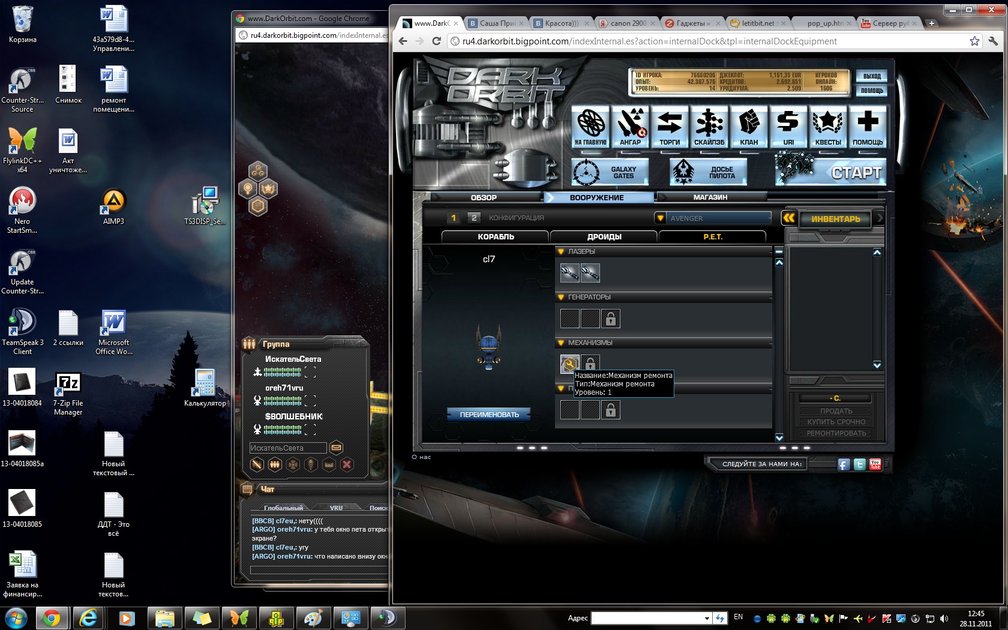The width and height of the screenshot is (1008, 630).
Task: Select configuration 1
Action: 454,218
